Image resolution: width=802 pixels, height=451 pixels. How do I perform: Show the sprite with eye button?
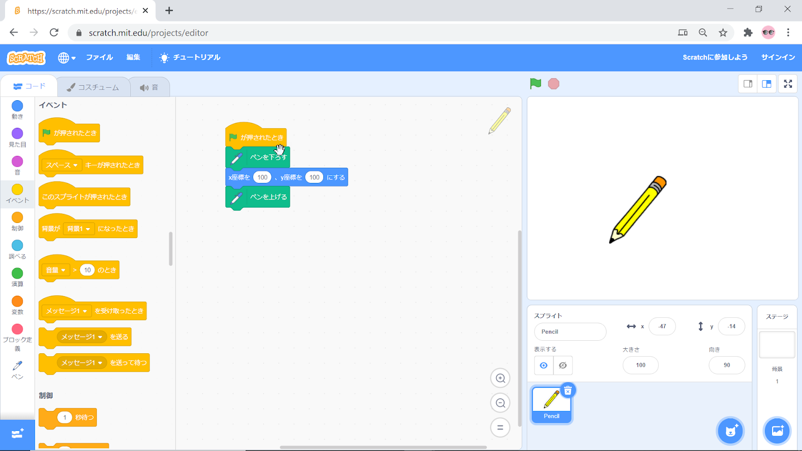point(544,365)
